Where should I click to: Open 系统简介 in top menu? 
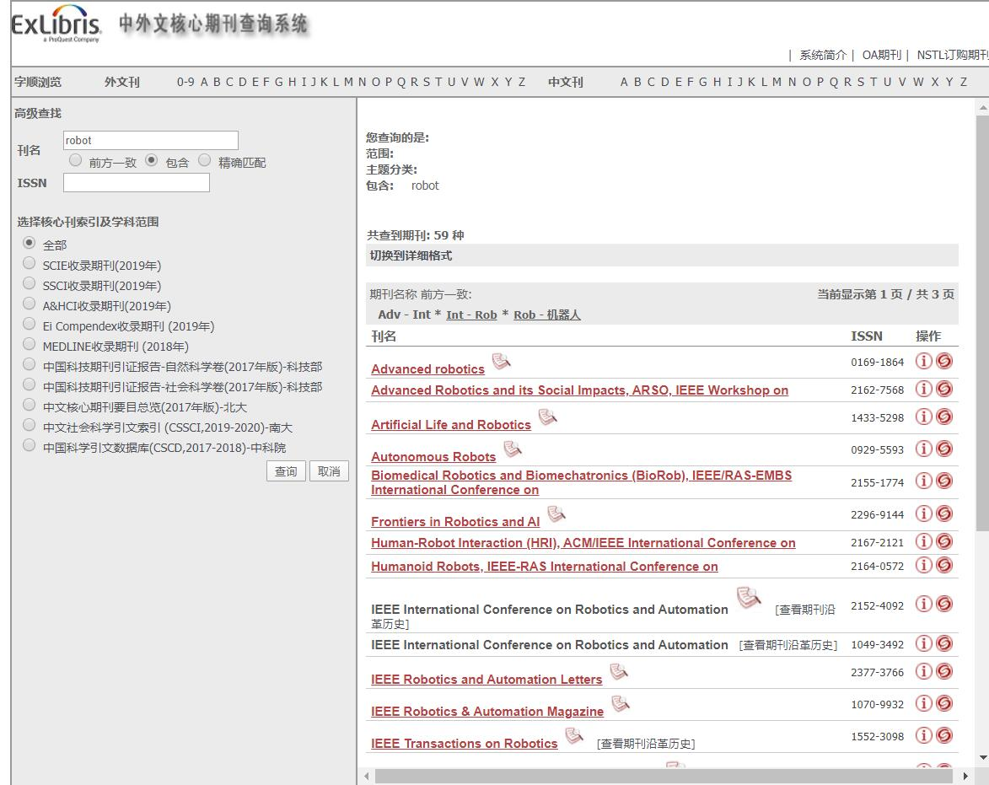pyautogui.click(x=823, y=55)
